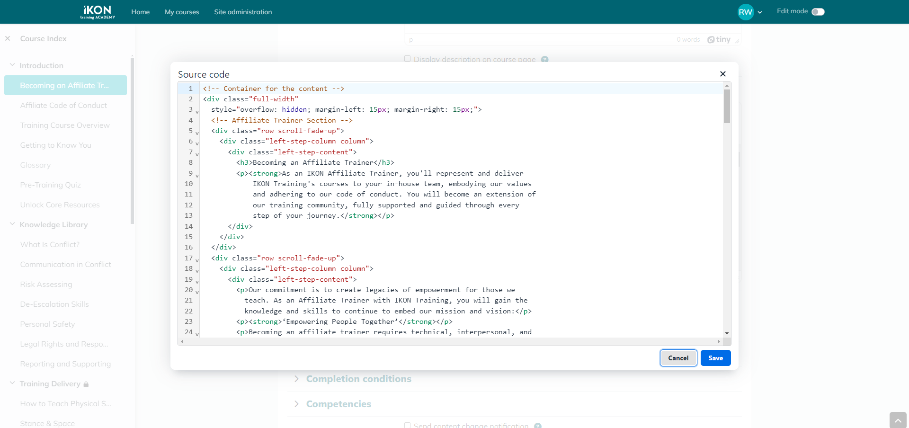Viewport: 909px width, 428px height.
Task: Click the lock icon on Training Delivery
Action: click(x=86, y=384)
